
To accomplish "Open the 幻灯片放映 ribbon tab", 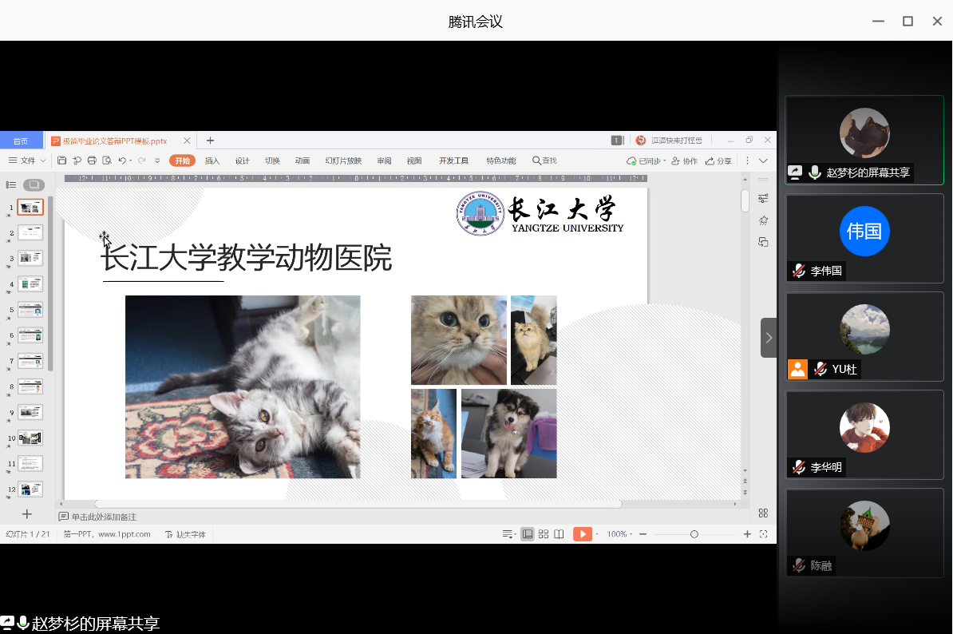I will coord(343,160).
